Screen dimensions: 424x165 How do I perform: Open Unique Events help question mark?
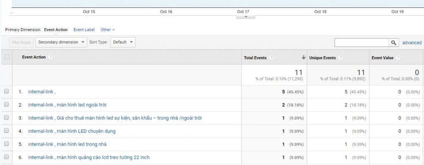pyautogui.click(x=341, y=58)
